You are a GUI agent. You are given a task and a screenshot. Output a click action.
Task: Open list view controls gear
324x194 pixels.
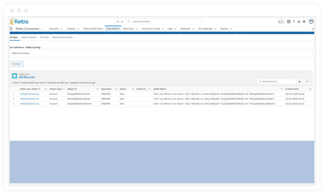[300, 81]
